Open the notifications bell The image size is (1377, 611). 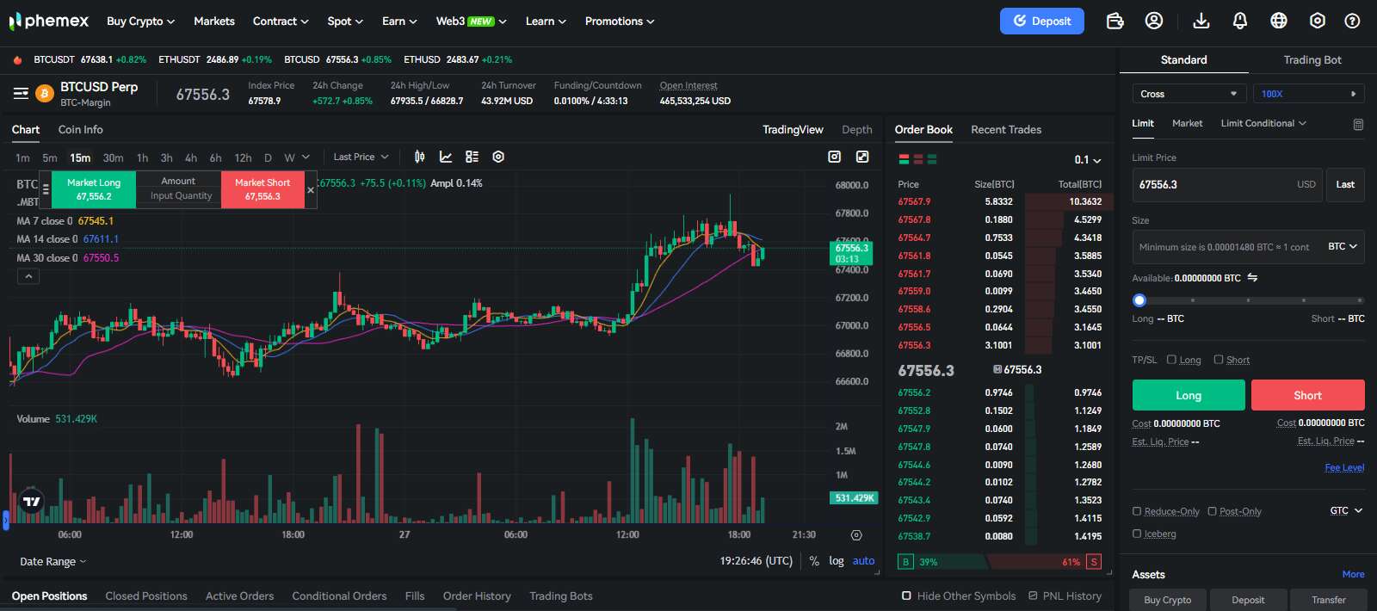point(1240,21)
